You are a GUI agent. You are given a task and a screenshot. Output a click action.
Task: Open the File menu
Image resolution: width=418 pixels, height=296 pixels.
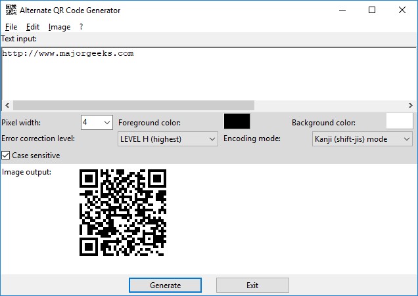click(x=11, y=27)
